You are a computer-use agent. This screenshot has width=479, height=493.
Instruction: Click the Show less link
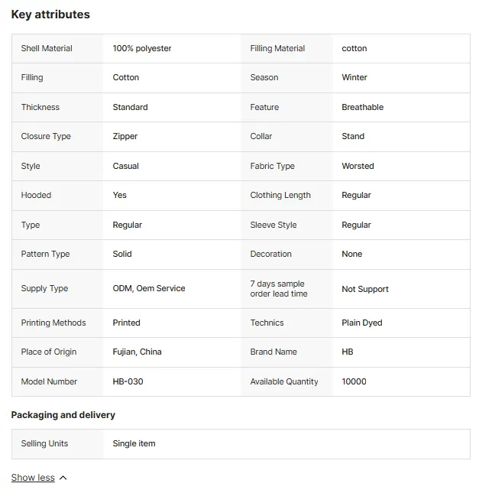tap(33, 477)
